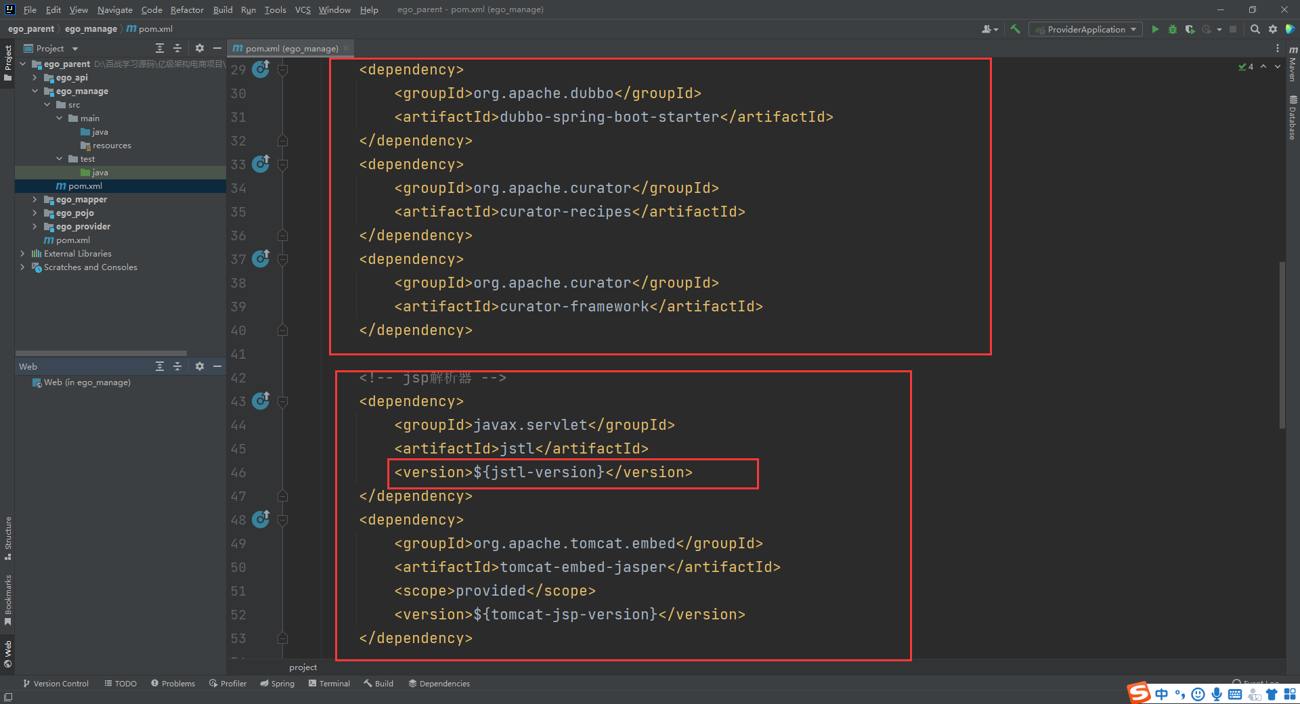
Task: Expand External Libraries node
Action: click(x=22, y=253)
